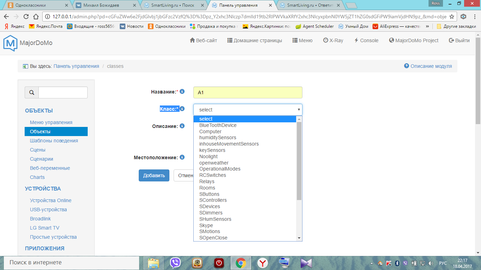Open Домашние страницы in top navigation
This screenshot has width=481, height=270.
[x=255, y=40]
